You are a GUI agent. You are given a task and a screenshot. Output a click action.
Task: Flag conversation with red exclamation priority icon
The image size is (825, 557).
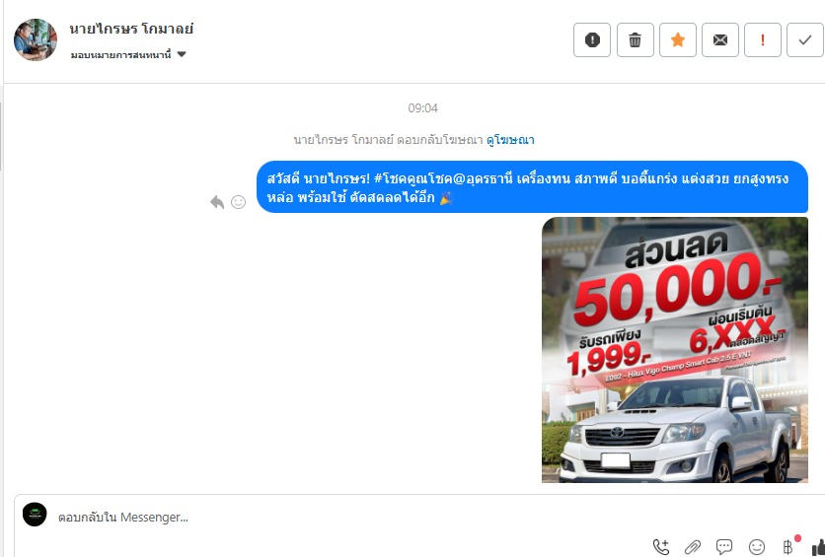[x=763, y=40]
